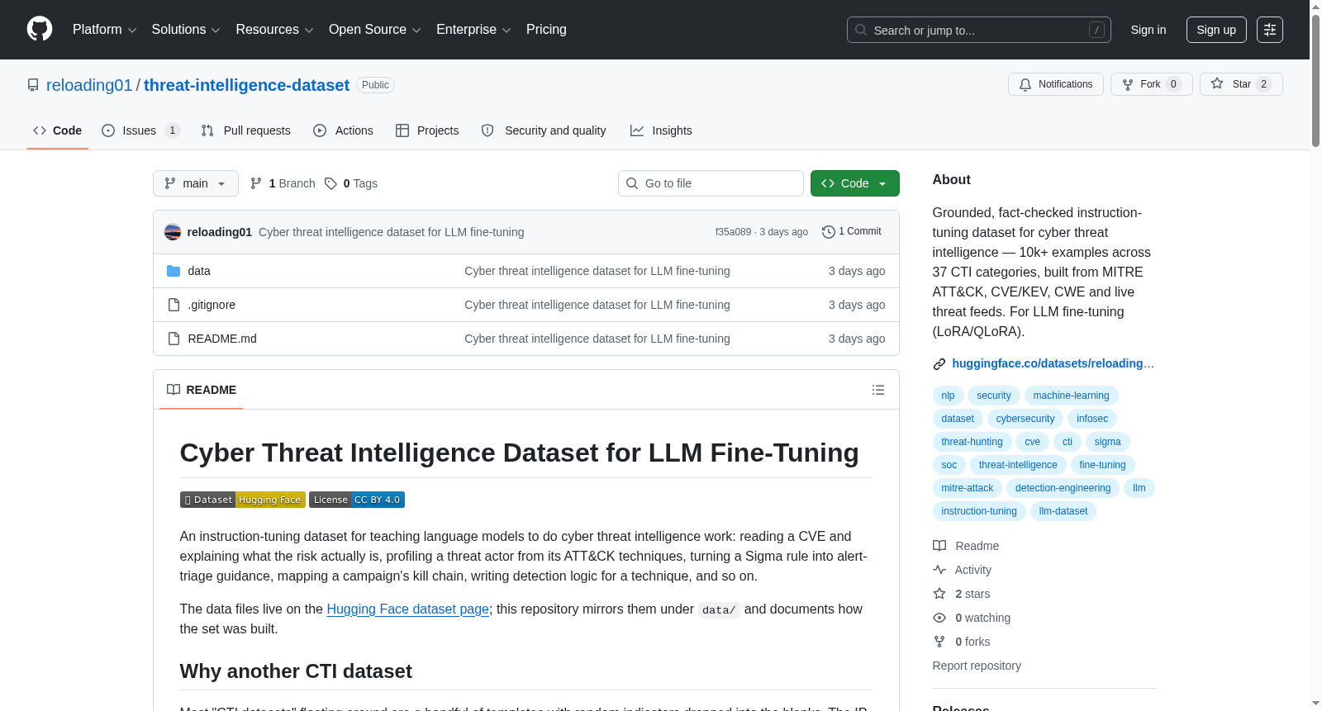
Task: Click the machine-learning topic tag
Action: (x=1071, y=396)
